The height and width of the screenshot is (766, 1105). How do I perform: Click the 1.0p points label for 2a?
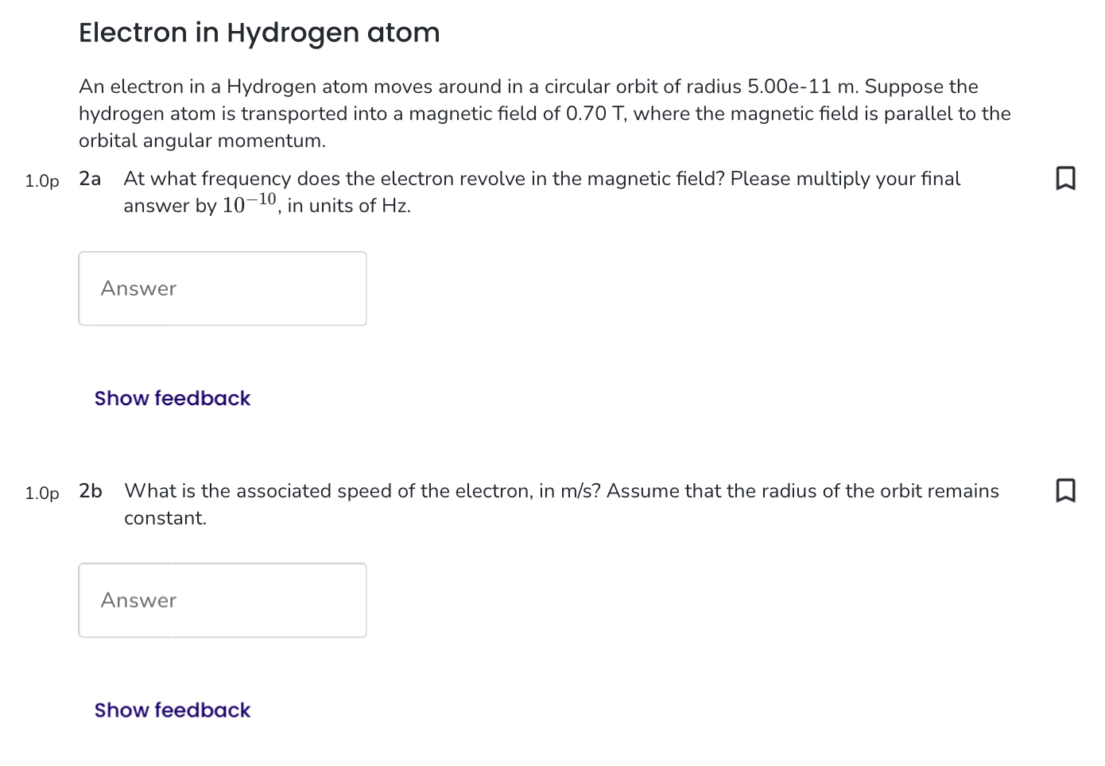[42, 181]
